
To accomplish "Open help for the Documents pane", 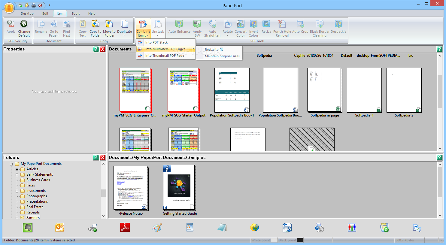I will (x=439, y=49).
